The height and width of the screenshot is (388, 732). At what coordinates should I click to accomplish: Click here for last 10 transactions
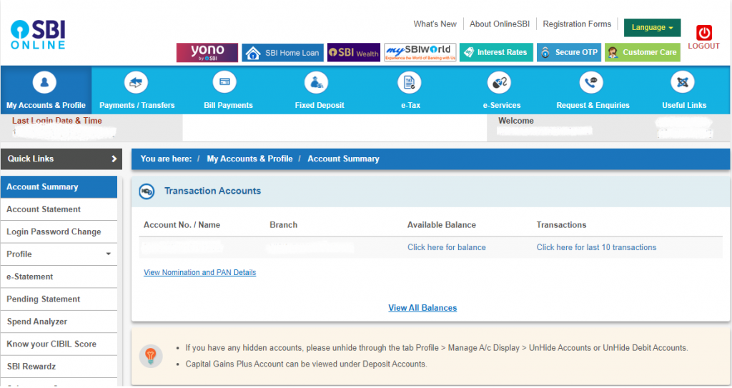pyautogui.click(x=596, y=247)
